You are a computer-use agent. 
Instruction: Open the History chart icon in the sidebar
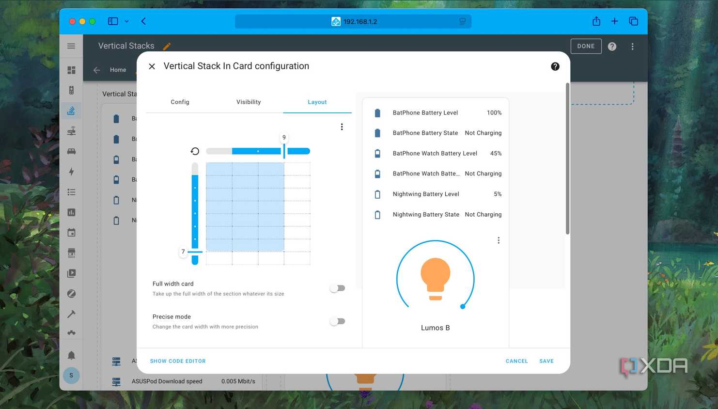point(71,212)
